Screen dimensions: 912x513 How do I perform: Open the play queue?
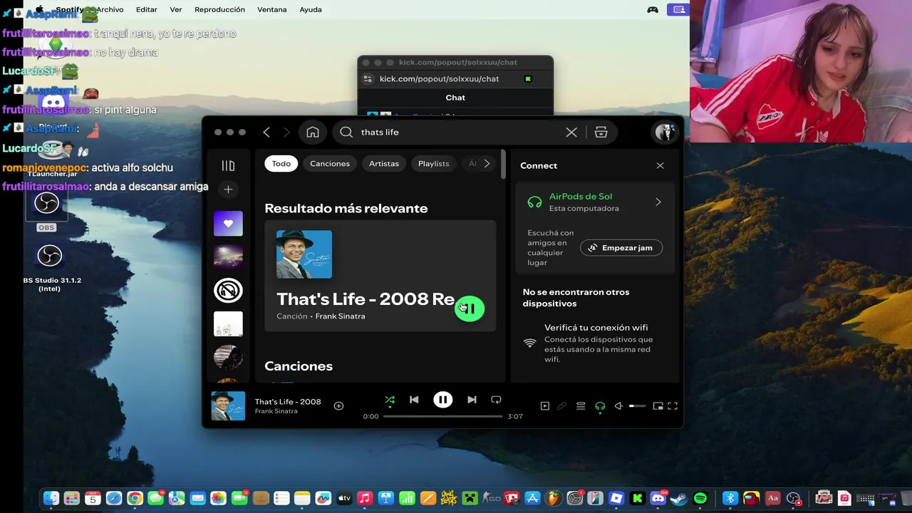tap(581, 406)
